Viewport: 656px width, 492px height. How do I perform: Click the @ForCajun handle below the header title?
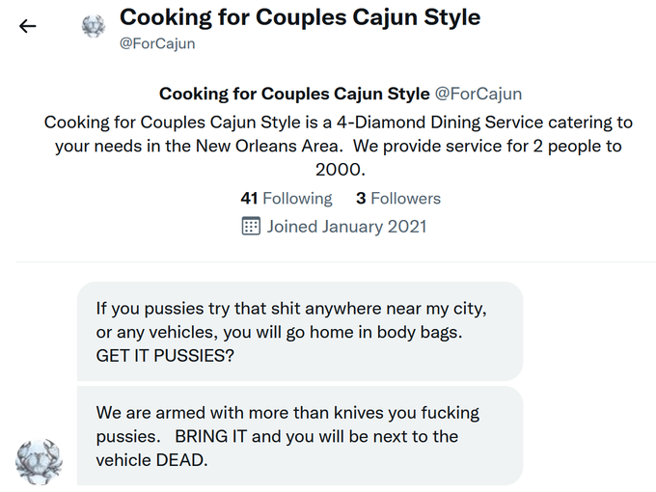[157, 43]
